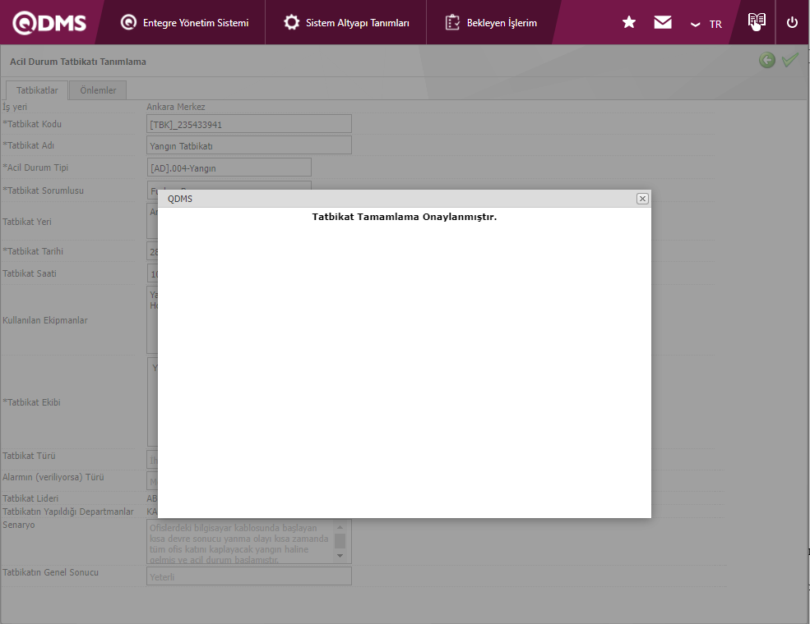Open the Entegre Yönetim Sistemi menu
Screen dimensions: 810x624
184,23
